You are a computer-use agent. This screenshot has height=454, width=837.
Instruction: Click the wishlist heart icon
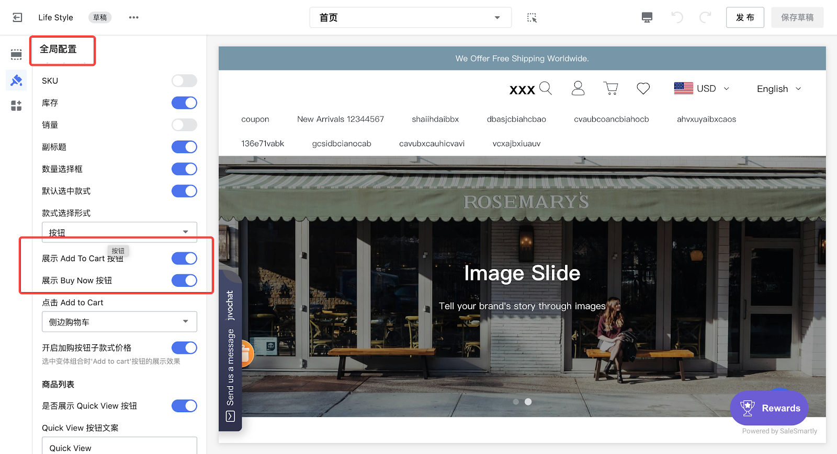click(x=643, y=88)
